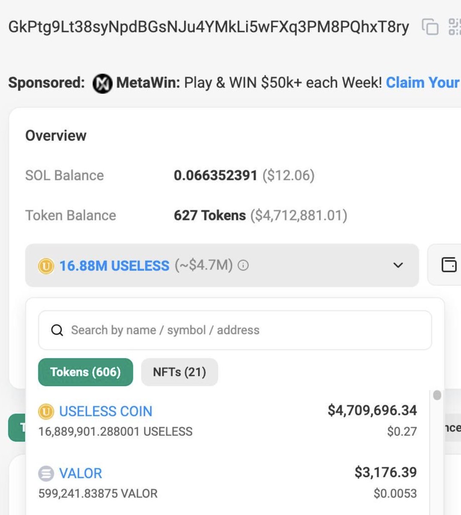Click the MetaWin sponsor name
461x515 pixels.
point(148,82)
